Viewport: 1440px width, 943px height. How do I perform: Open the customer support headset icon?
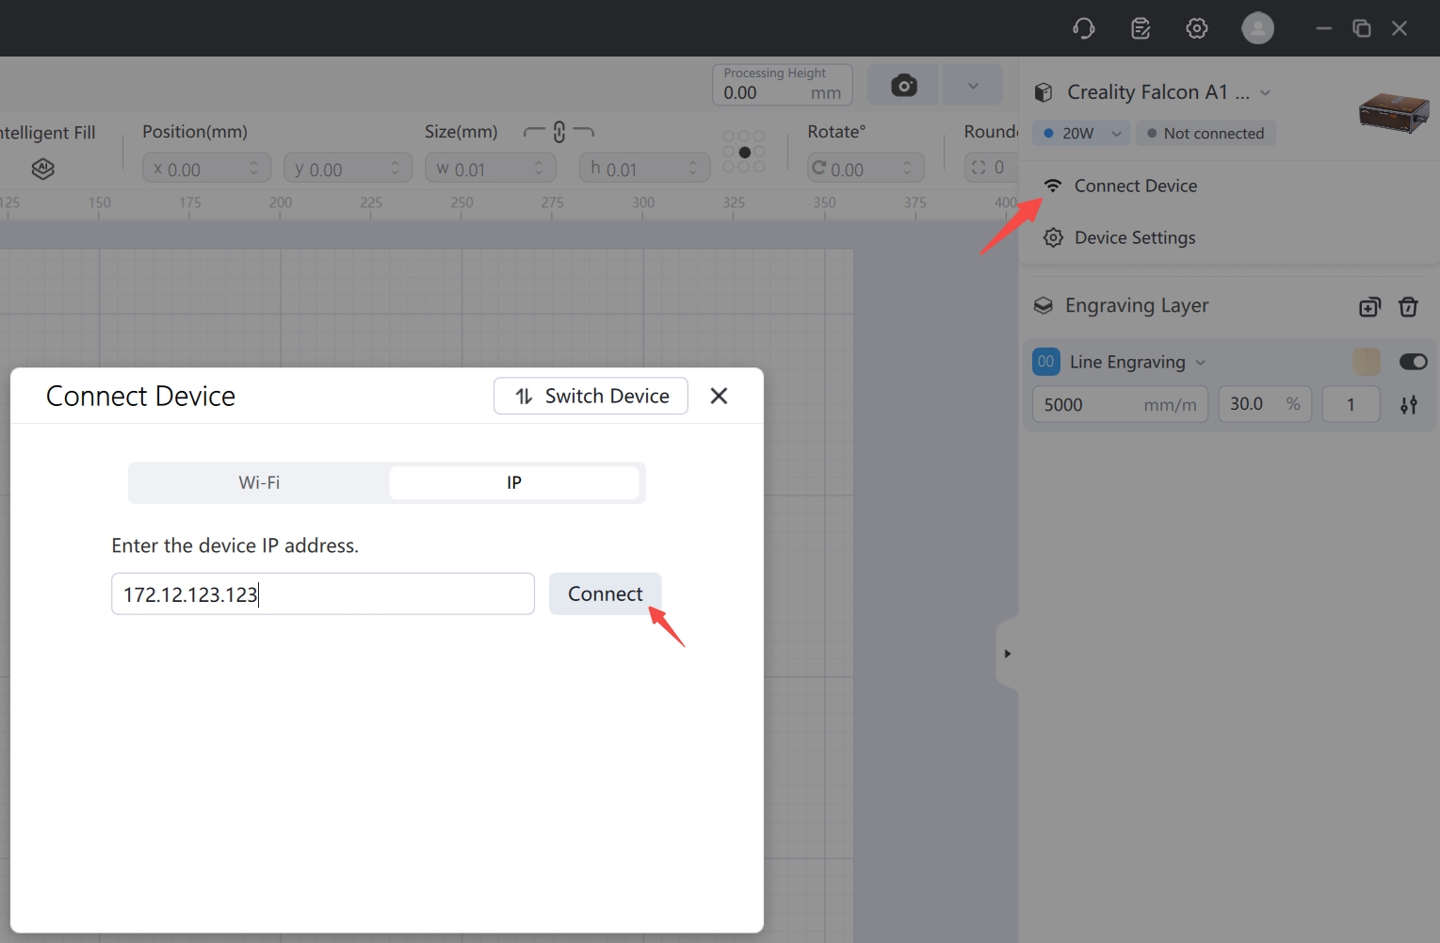pyautogui.click(x=1084, y=28)
